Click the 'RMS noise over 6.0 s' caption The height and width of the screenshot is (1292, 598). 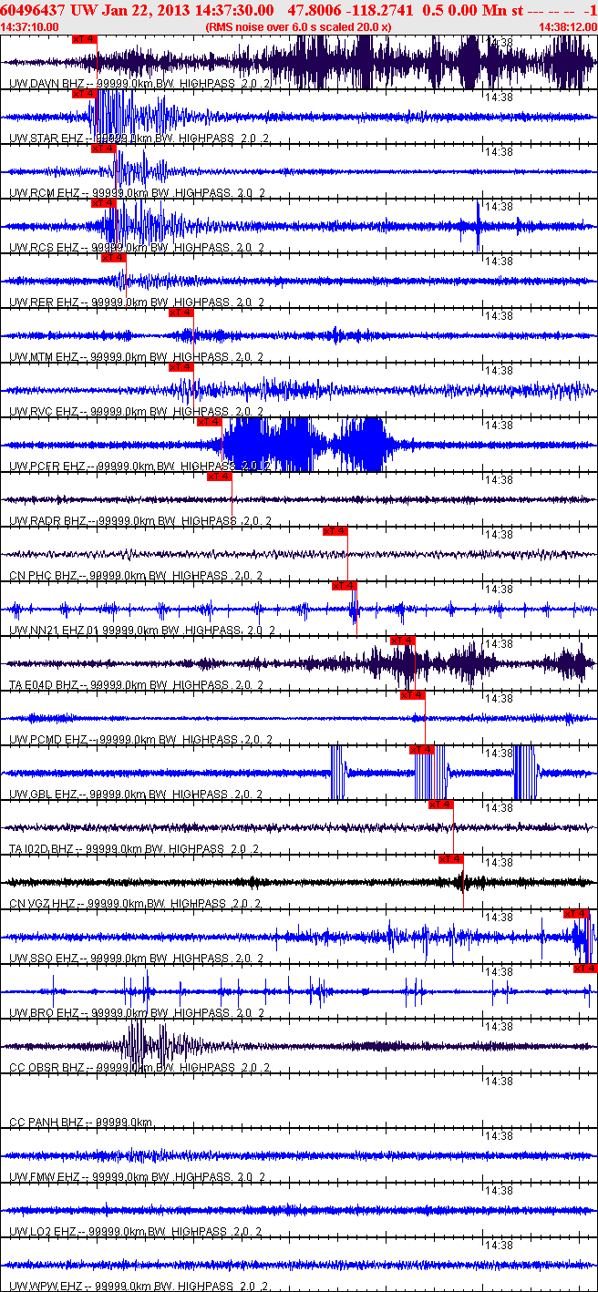click(x=299, y=26)
